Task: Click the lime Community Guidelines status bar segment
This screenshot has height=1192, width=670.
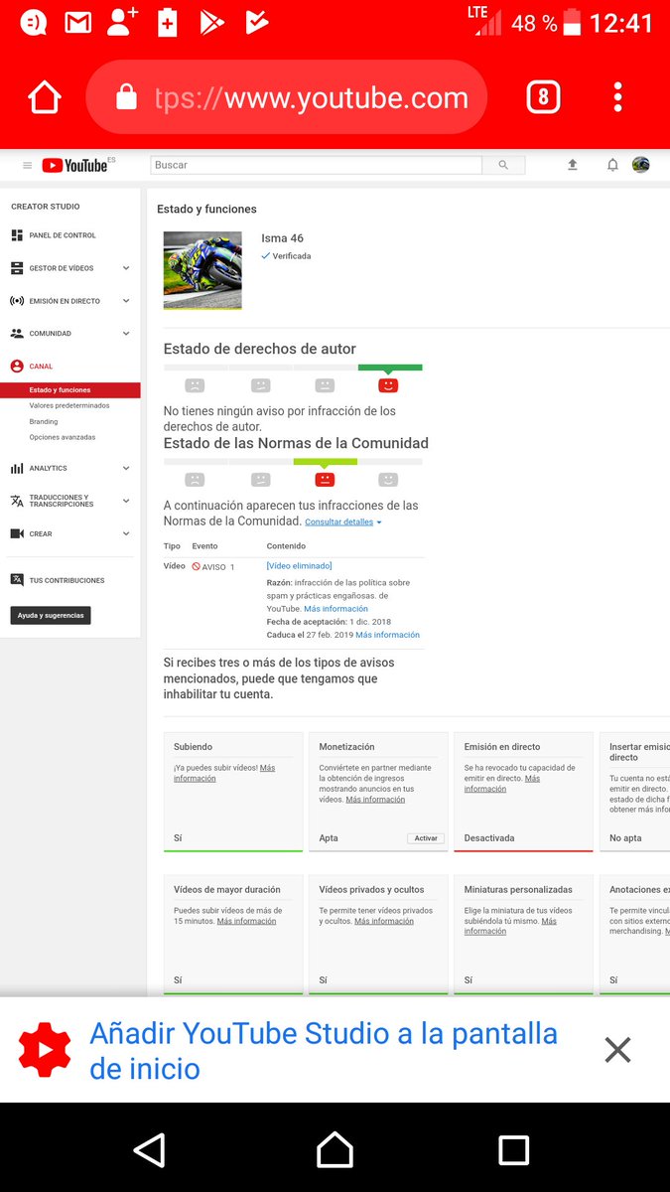Action: click(x=326, y=462)
